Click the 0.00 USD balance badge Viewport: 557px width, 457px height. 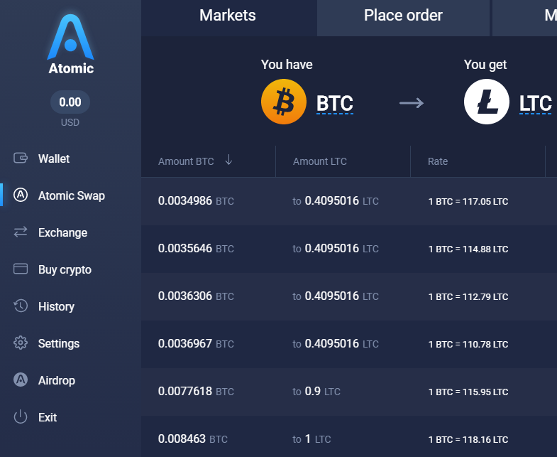click(70, 102)
